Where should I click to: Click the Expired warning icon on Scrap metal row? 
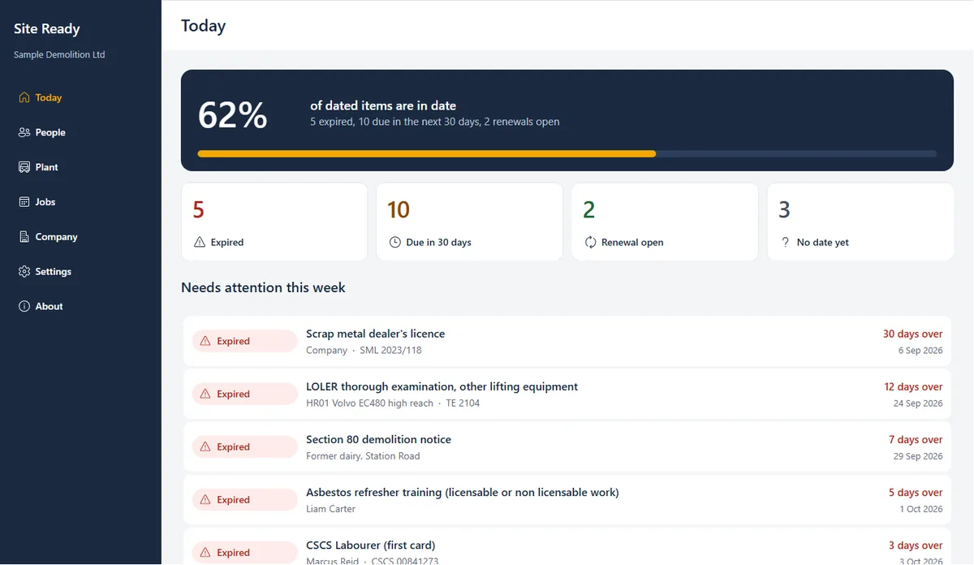[205, 341]
